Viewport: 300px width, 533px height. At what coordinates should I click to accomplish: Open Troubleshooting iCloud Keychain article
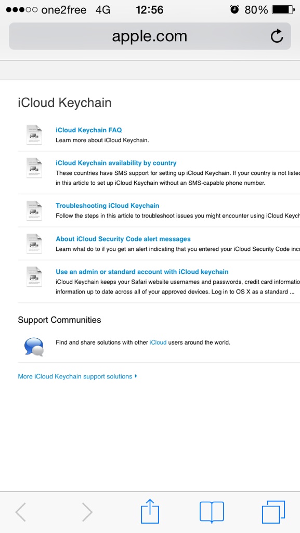108,206
